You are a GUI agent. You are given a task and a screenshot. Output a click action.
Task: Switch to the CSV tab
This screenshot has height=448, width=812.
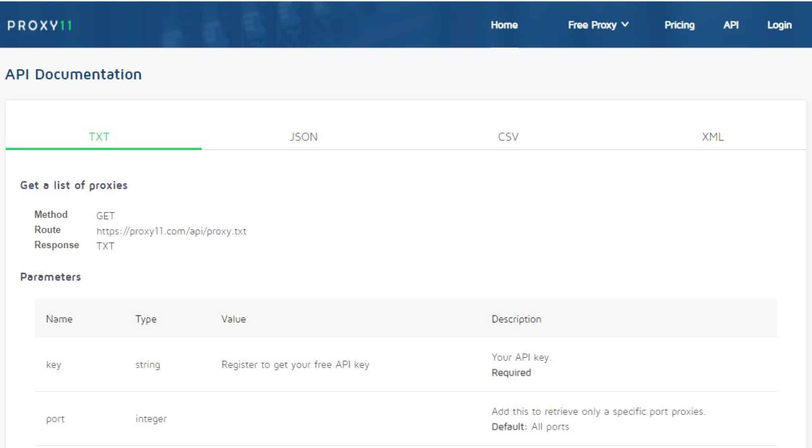click(508, 137)
